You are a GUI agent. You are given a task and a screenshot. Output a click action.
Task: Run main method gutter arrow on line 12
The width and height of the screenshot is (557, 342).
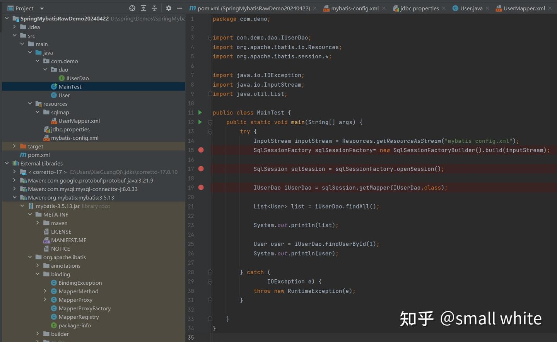(x=200, y=122)
